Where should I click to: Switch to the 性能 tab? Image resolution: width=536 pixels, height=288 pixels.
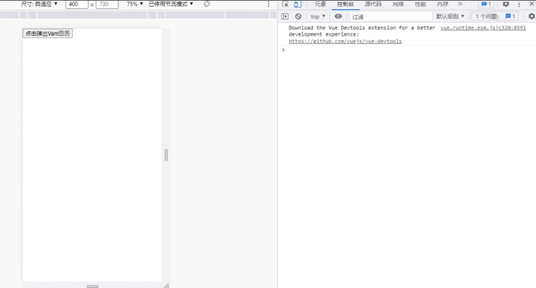420,4
